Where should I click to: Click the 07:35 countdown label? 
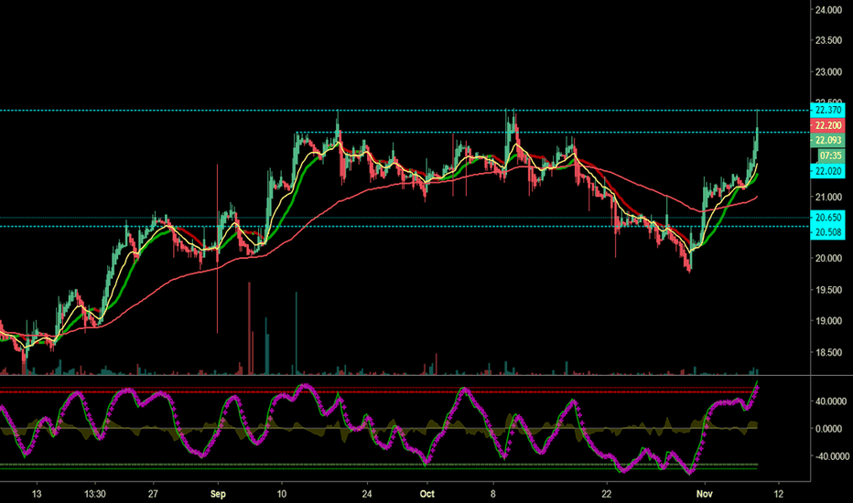(x=831, y=155)
